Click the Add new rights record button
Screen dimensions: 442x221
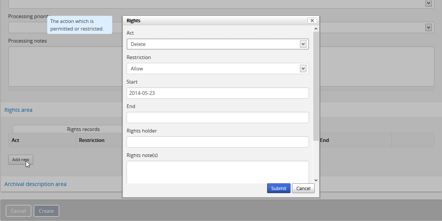tap(21, 160)
